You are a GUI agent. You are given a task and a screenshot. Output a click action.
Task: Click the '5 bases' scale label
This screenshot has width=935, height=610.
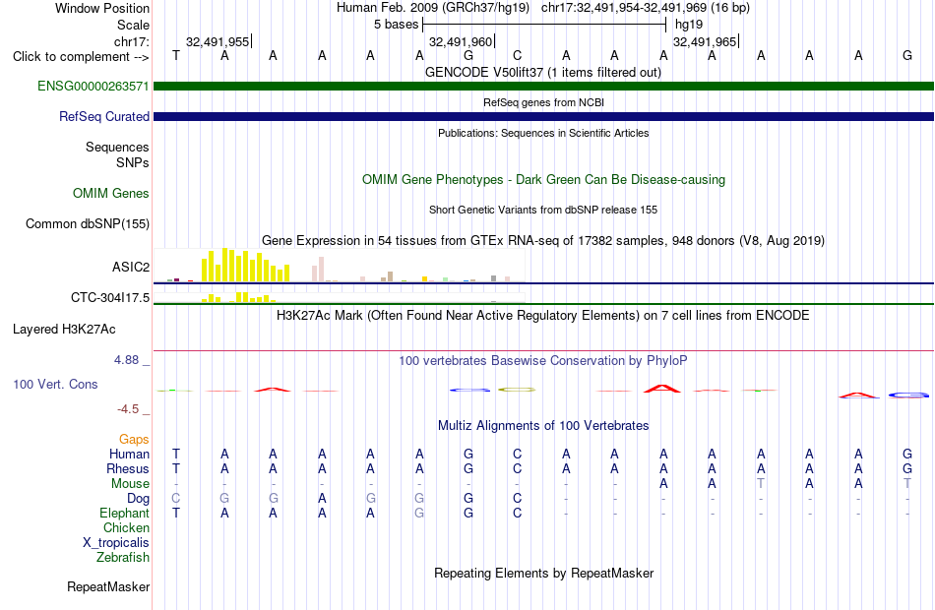point(396,25)
